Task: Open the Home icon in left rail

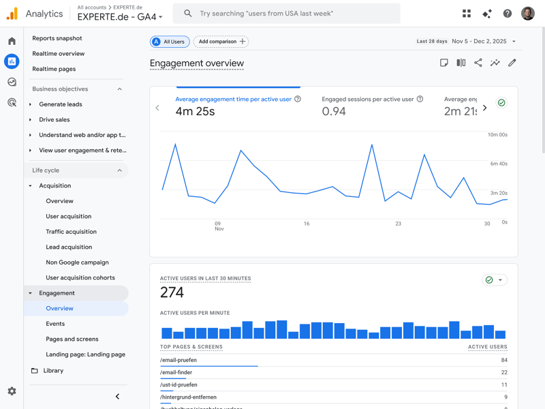Action: 12,41
